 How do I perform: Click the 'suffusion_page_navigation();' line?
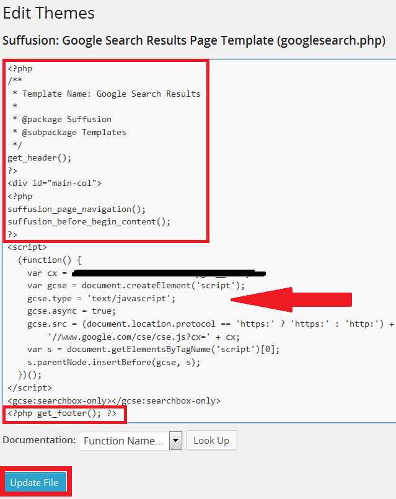[x=77, y=209]
